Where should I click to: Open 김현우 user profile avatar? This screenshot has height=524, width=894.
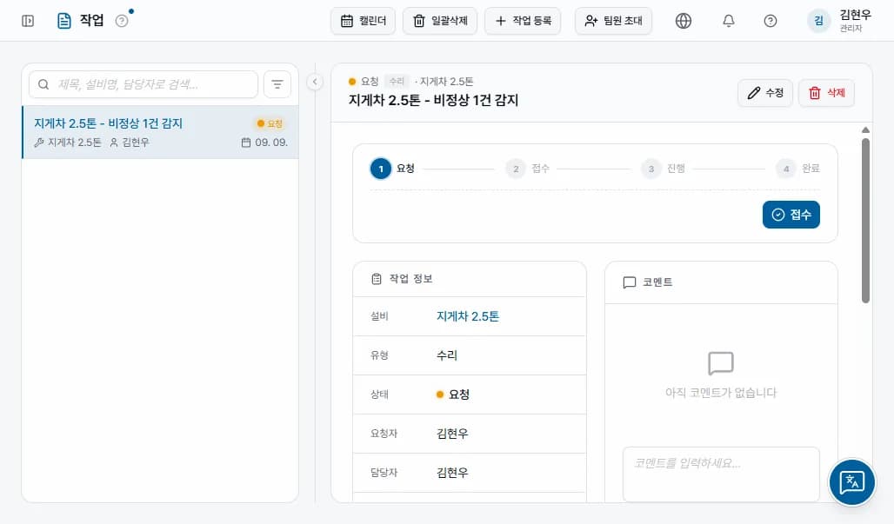[818, 21]
